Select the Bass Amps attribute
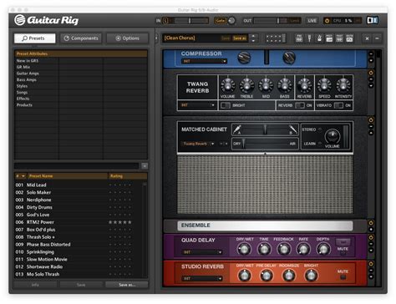 [x=26, y=79]
